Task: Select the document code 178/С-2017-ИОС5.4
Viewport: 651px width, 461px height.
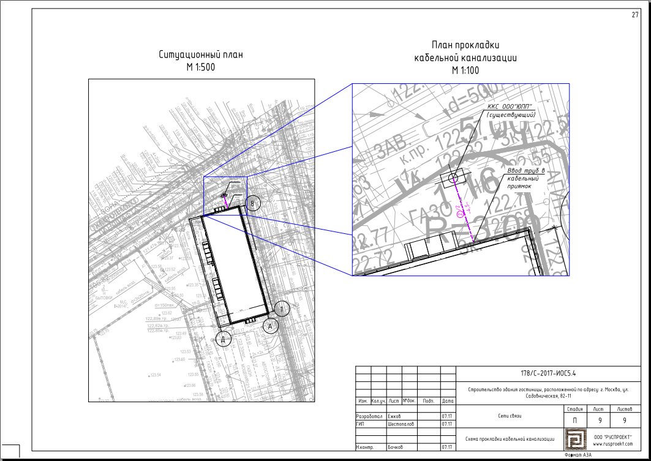Action: click(548, 373)
